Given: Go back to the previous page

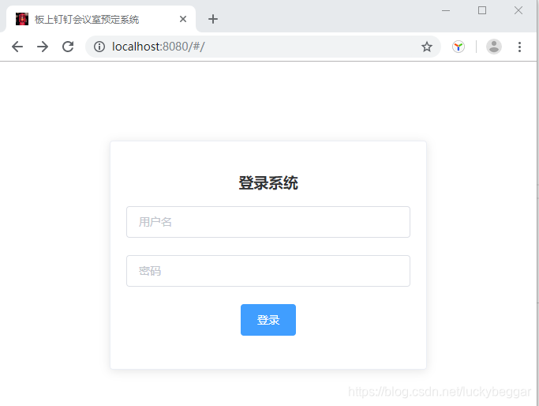Looking at the screenshot, I should (17, 47).
